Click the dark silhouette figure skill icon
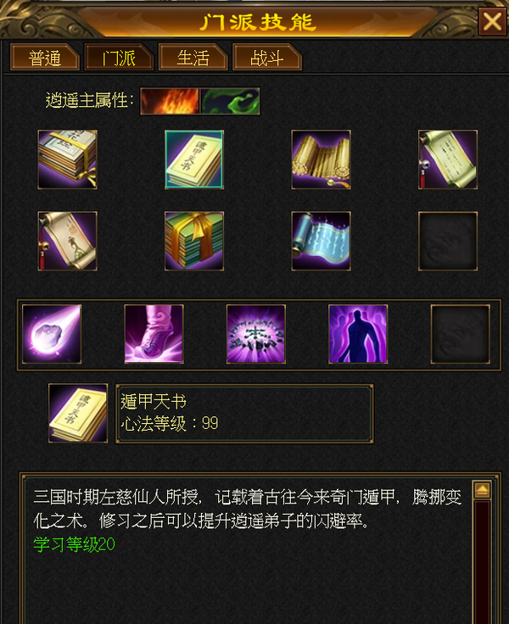Screen dimensions: 509x624 (x=358, y=334)
